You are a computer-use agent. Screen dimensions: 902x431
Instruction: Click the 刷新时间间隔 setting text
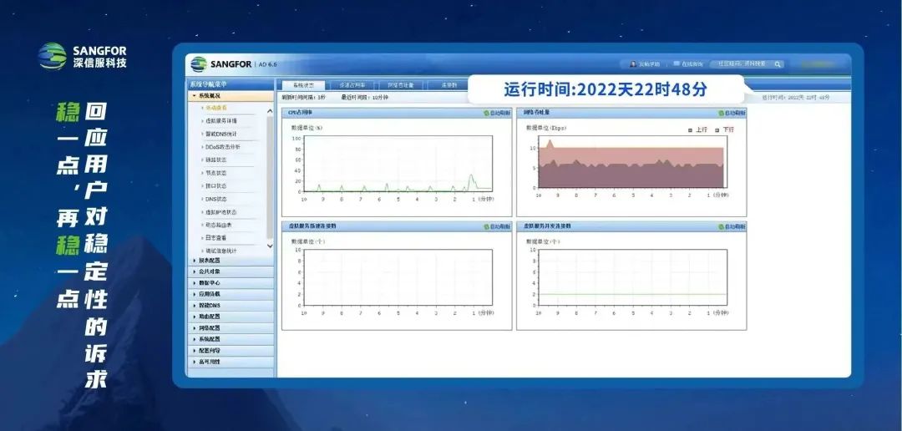(304, 98)
